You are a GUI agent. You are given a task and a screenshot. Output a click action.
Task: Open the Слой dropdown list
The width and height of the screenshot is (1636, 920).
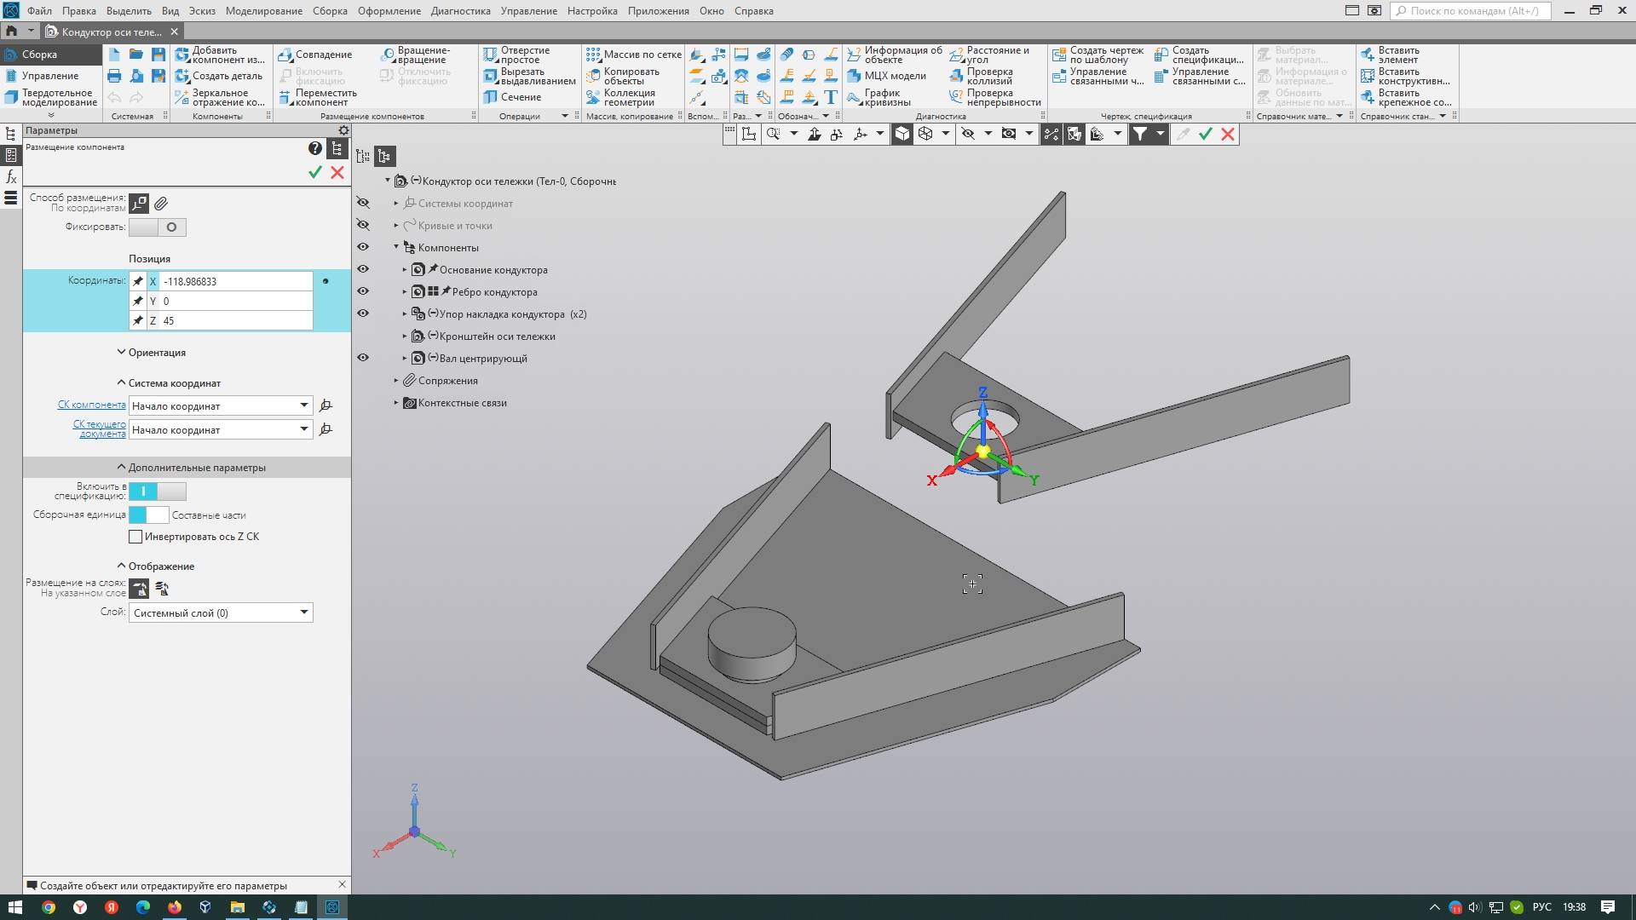pos(303,612)
